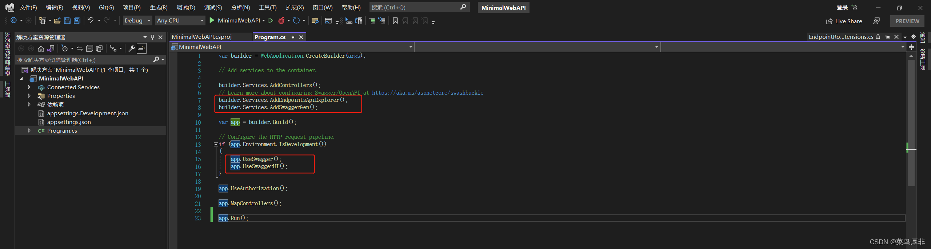Open Properties wrench icon in Solution Explorer
The width and height of the screenshot is (931, 249).
click(132, 48)
